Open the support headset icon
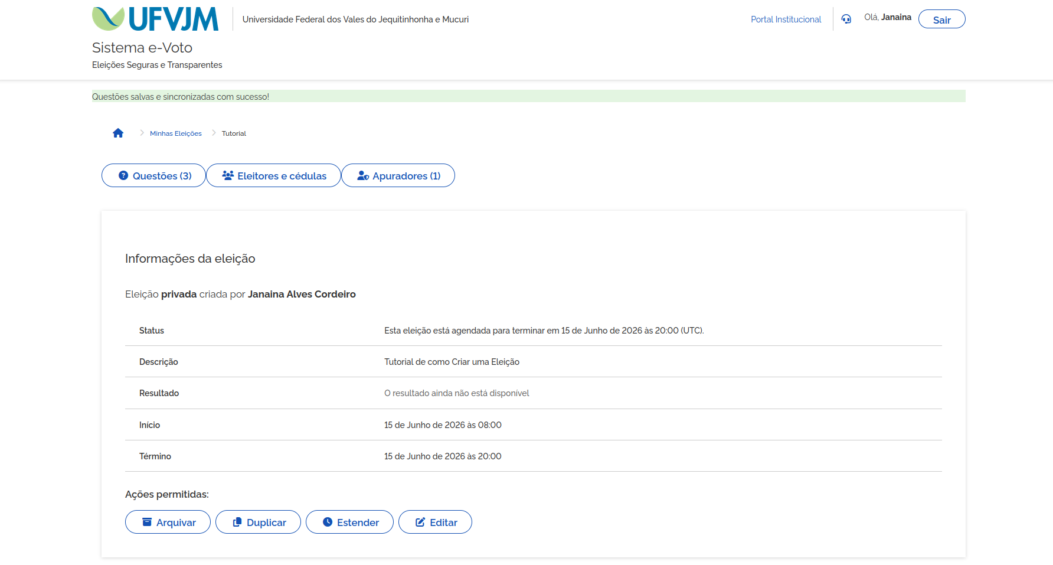1053x565 pixels. click(846, 19)
